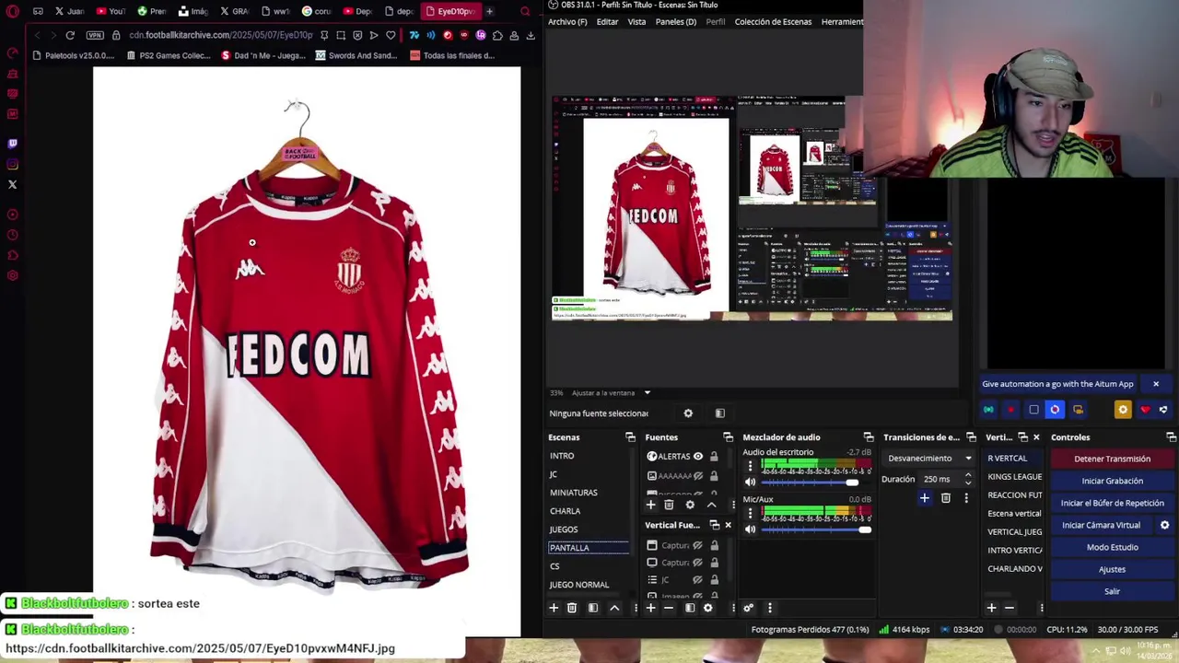
Task: Undock the Mezclador de audio panel
Action: (x=868, y=437)
